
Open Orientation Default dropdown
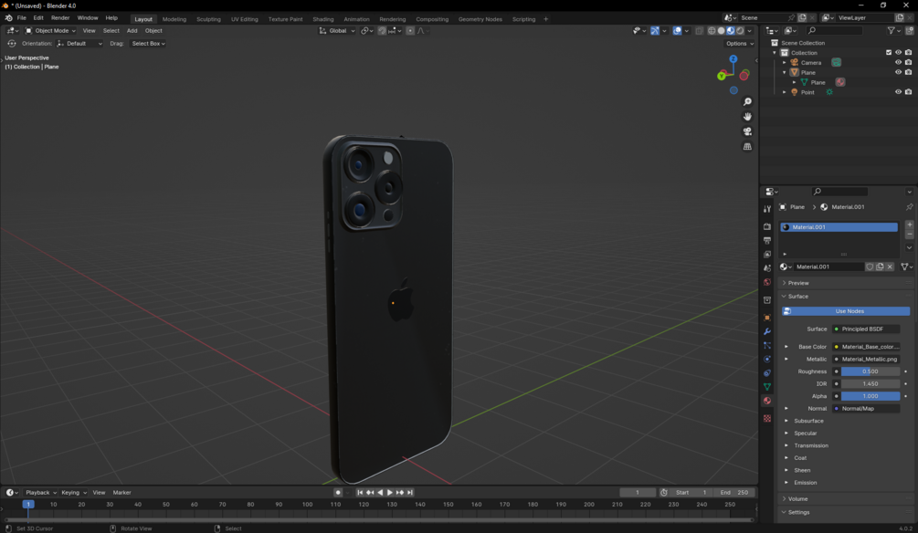click(79, 43)
